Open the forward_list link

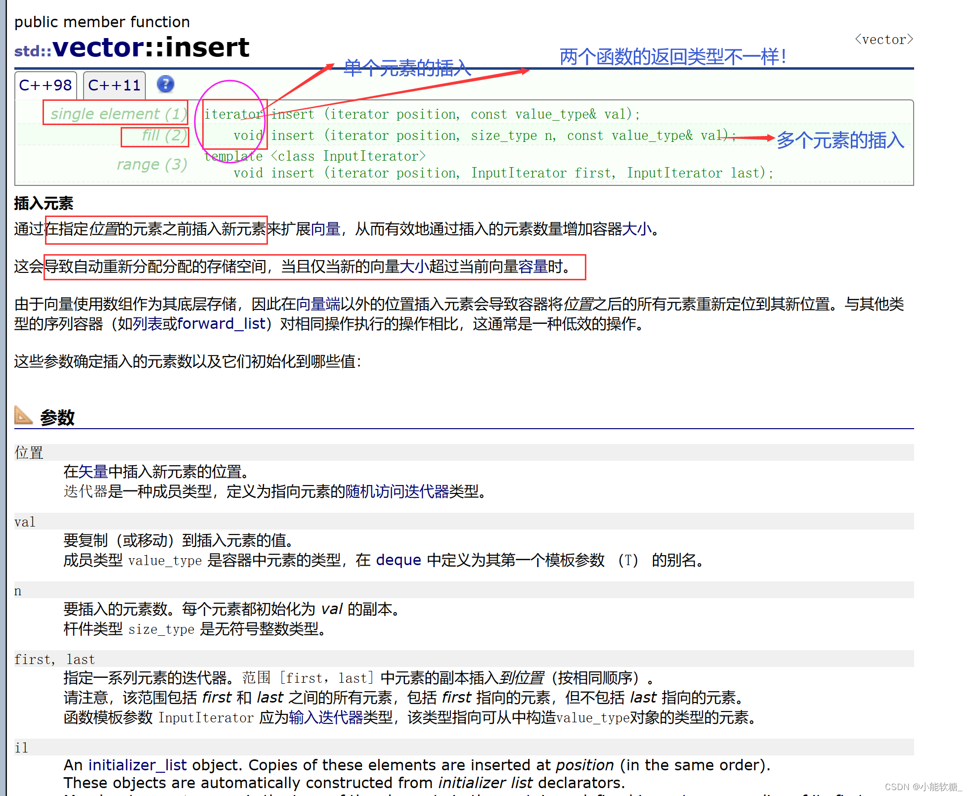pyautogui.click(x=221, y=324)
